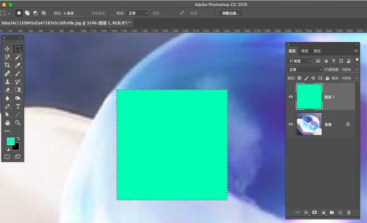Click the Delete layer trash button
Image resolution: width=367 pixels, height=223 pixels.
click(349, 213)
